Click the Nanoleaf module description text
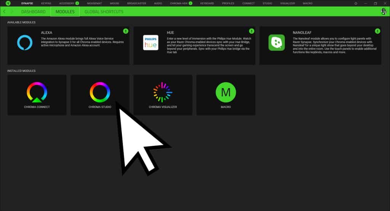The image size is (390, 211). (x=334, y=45)
